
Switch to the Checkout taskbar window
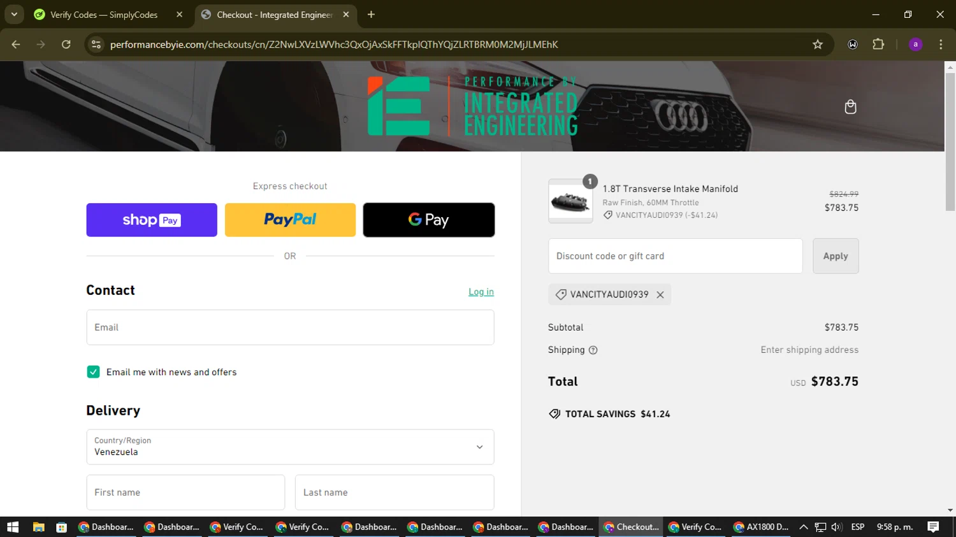631,527
